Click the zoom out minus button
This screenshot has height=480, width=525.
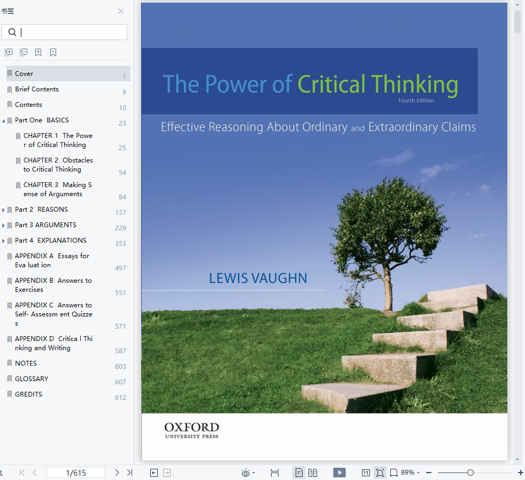point(429,473)
